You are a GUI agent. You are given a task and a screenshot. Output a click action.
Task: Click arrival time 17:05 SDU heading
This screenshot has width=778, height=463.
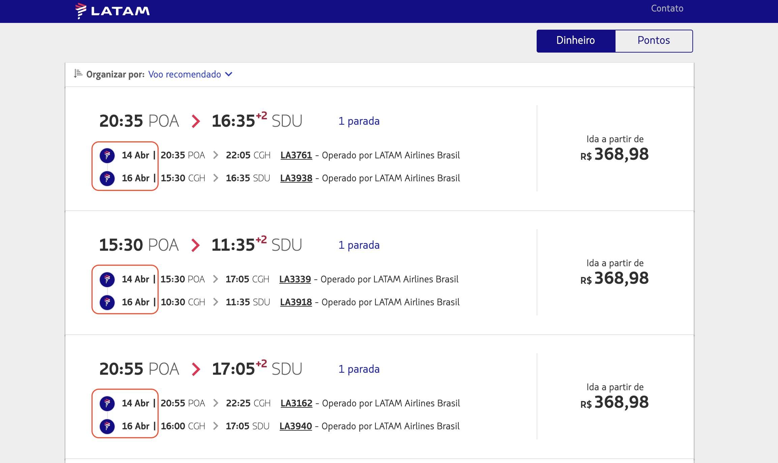[257, 369]
